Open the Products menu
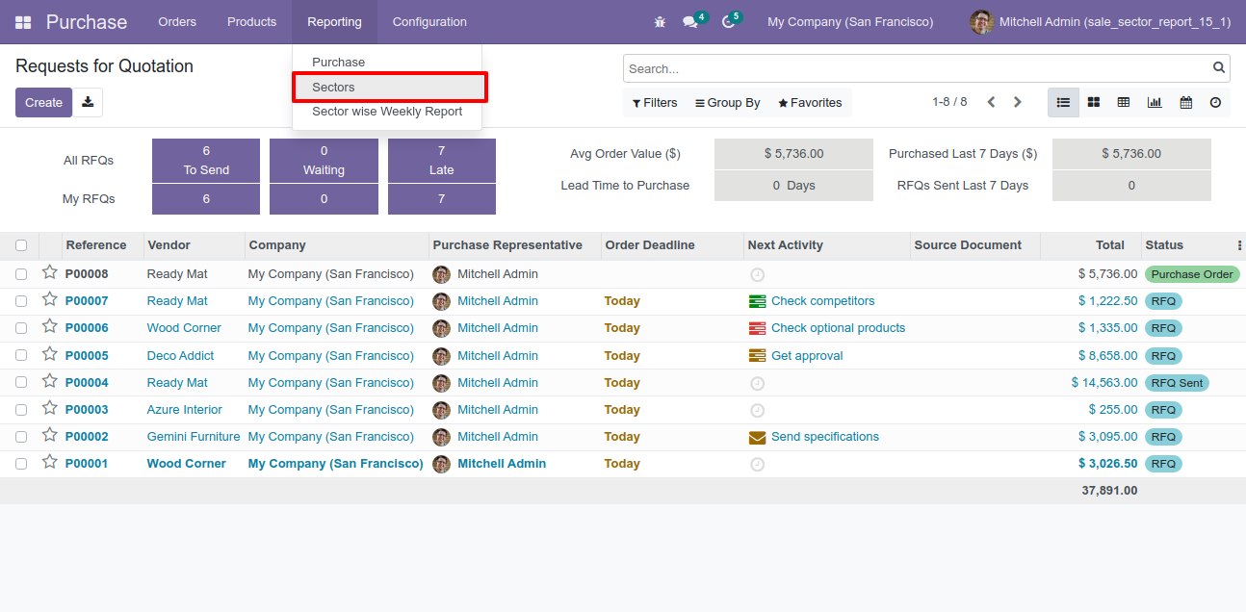 coord(251,22)
